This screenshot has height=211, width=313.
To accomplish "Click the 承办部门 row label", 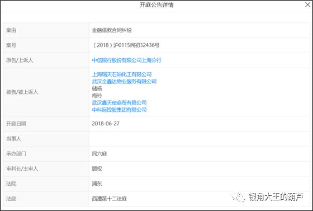I will 16,154.
